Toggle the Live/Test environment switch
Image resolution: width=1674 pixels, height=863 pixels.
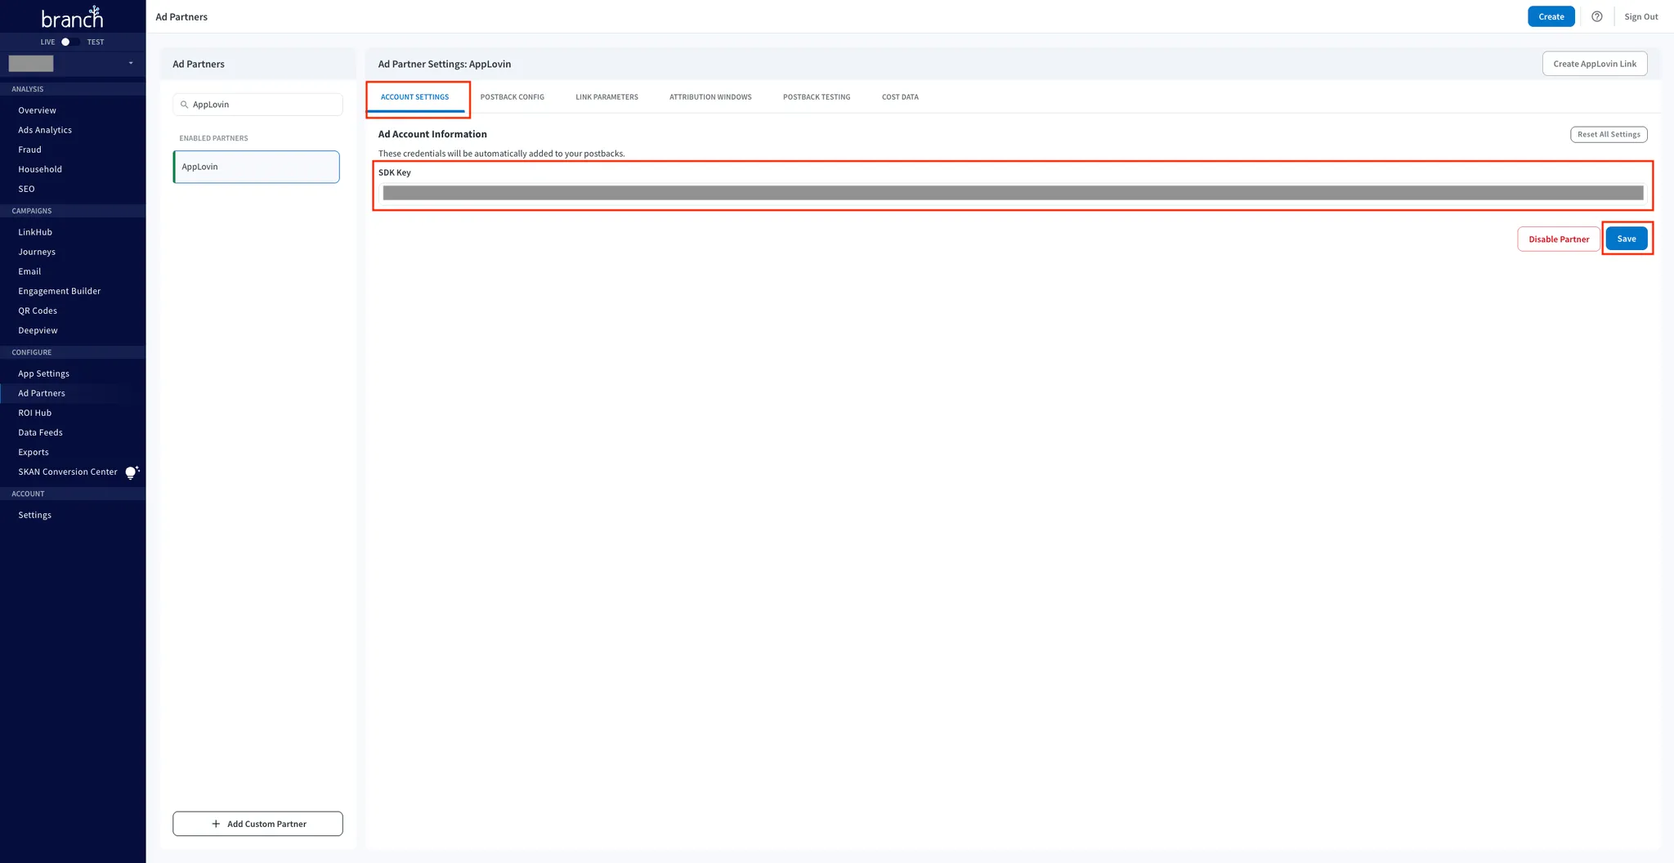point(69,42)
